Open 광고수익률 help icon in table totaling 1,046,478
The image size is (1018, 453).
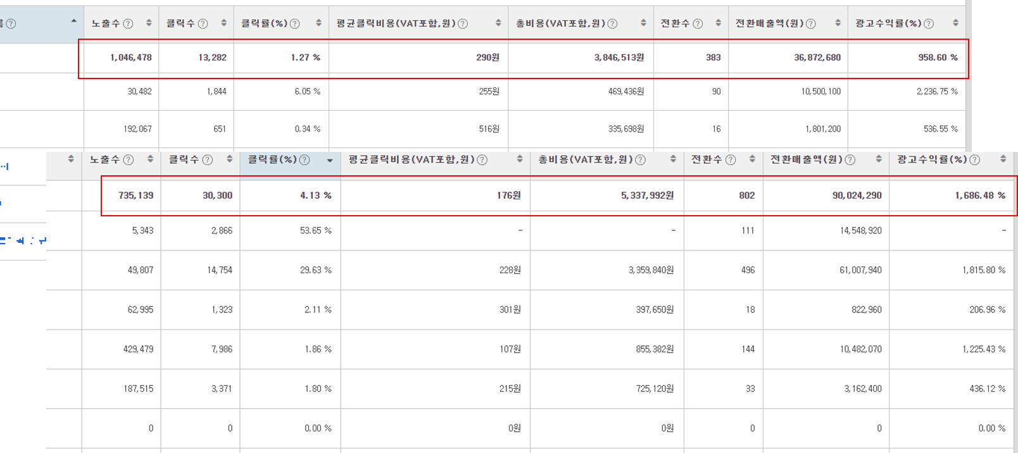point(929,23)
